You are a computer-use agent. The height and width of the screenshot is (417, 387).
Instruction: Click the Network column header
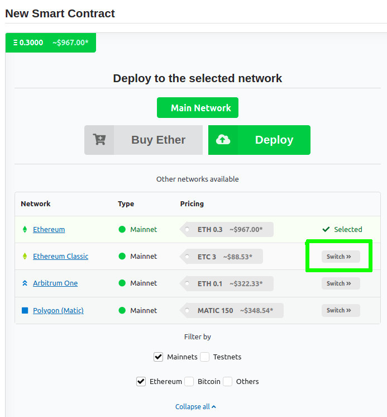tap(36, 203)
